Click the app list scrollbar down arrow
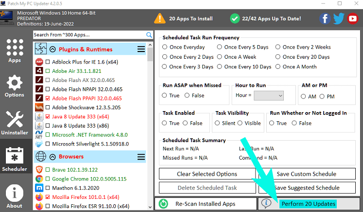 (x=150, y=207)
